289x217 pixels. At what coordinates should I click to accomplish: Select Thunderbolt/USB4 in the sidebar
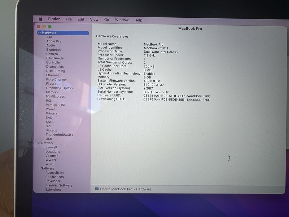tap(59, 135)
